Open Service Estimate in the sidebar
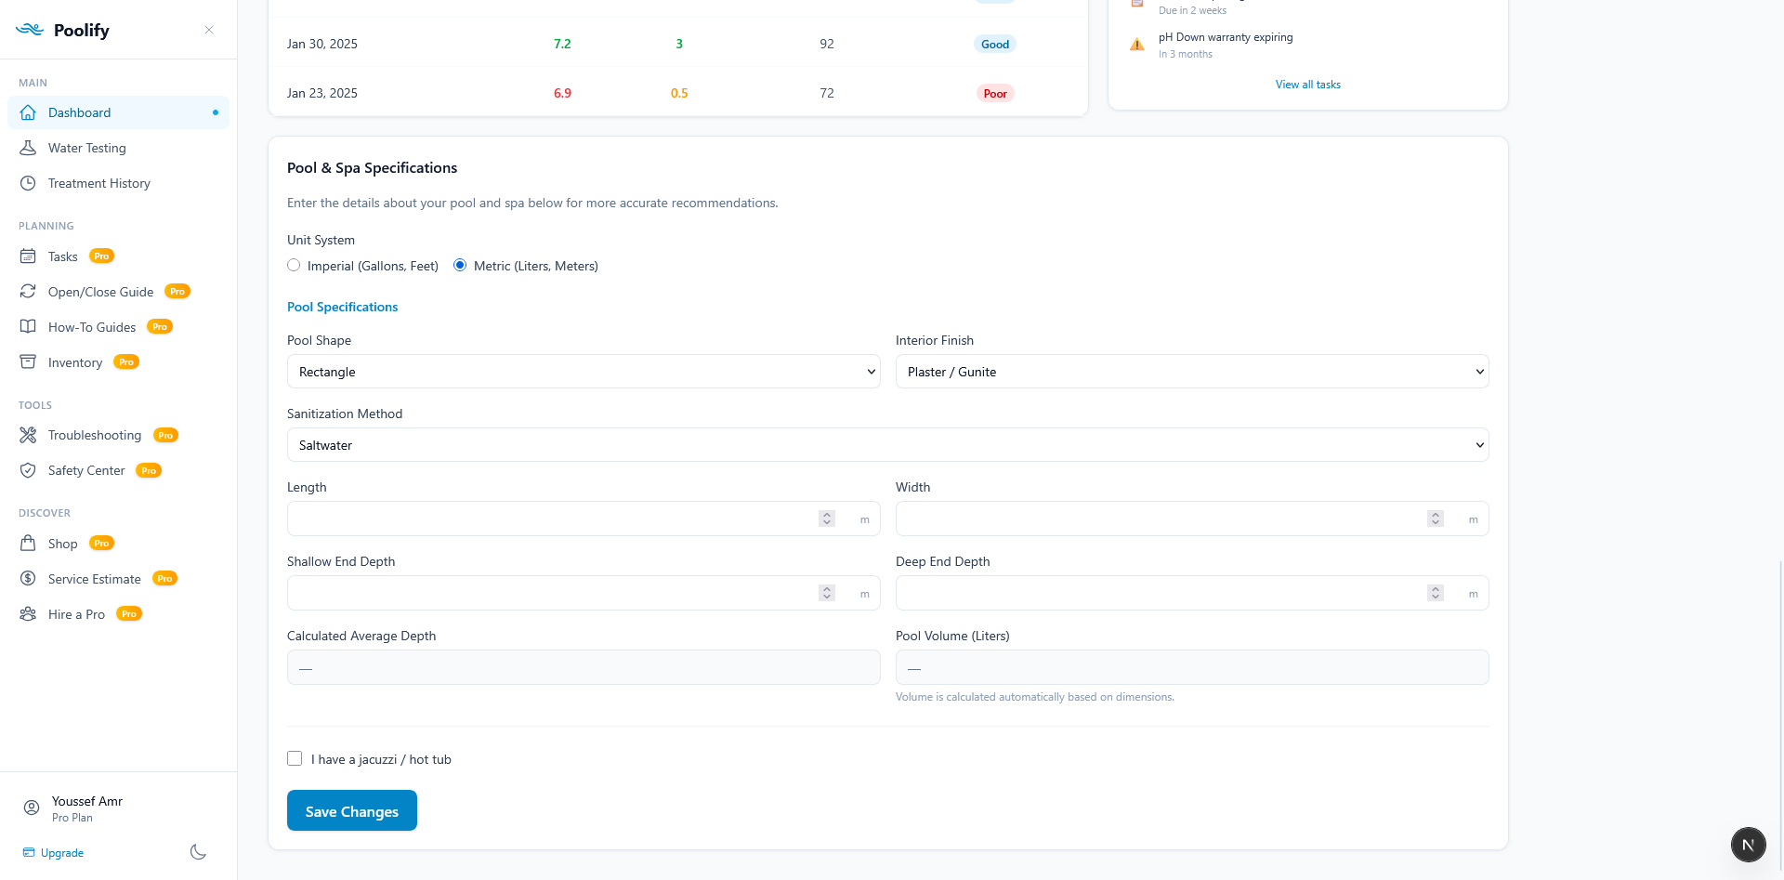 point(118,579)
